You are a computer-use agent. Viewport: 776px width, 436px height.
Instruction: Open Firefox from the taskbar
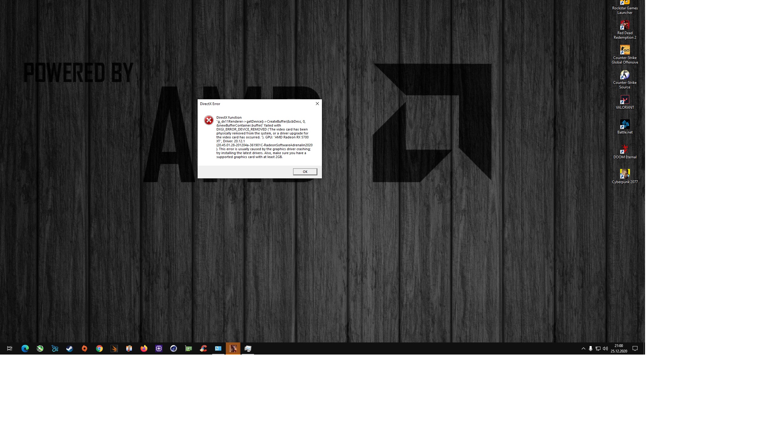tap(144, 348)
